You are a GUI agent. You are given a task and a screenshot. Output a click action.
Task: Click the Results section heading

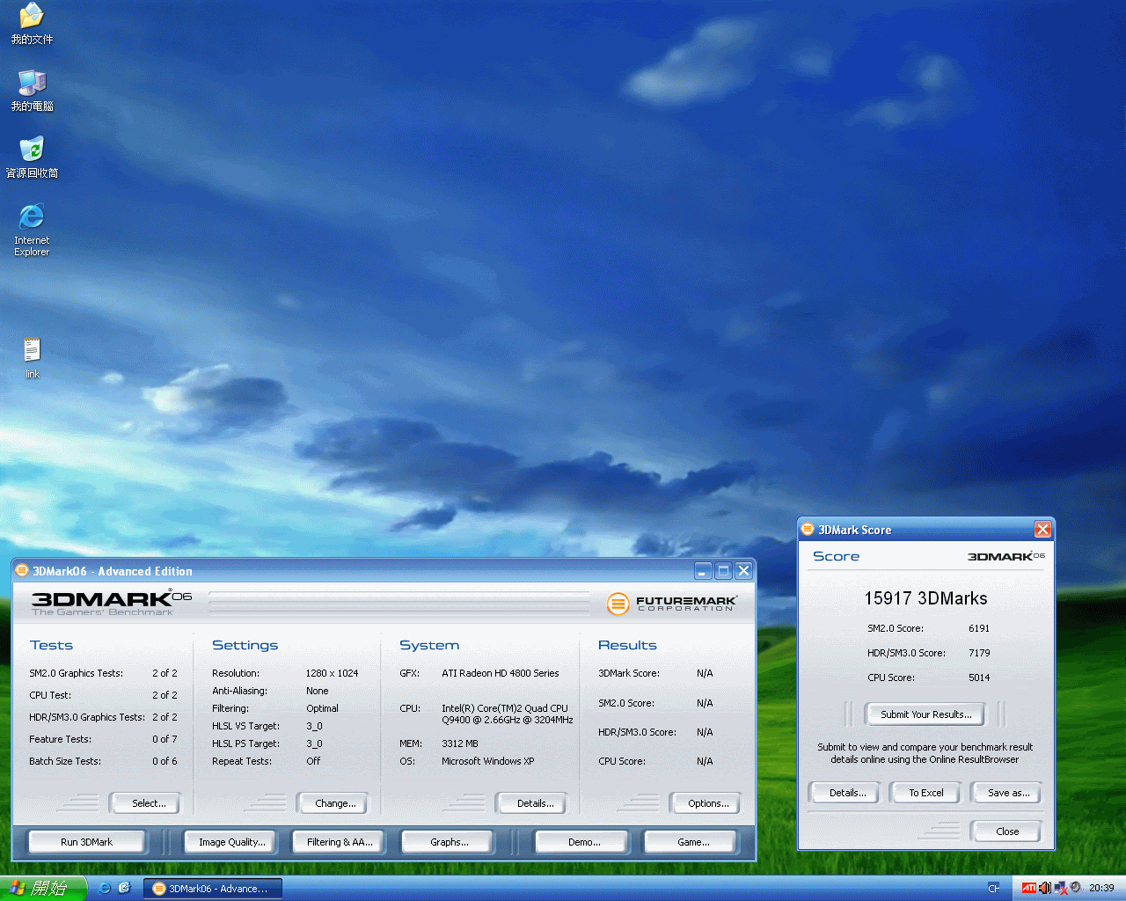point(627,645)
